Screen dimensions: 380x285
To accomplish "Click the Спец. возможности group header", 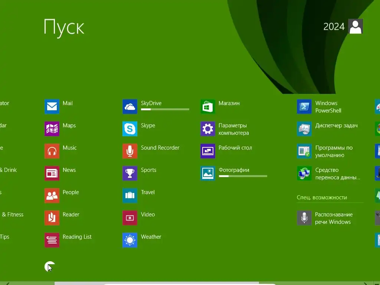I will (322, 197).
